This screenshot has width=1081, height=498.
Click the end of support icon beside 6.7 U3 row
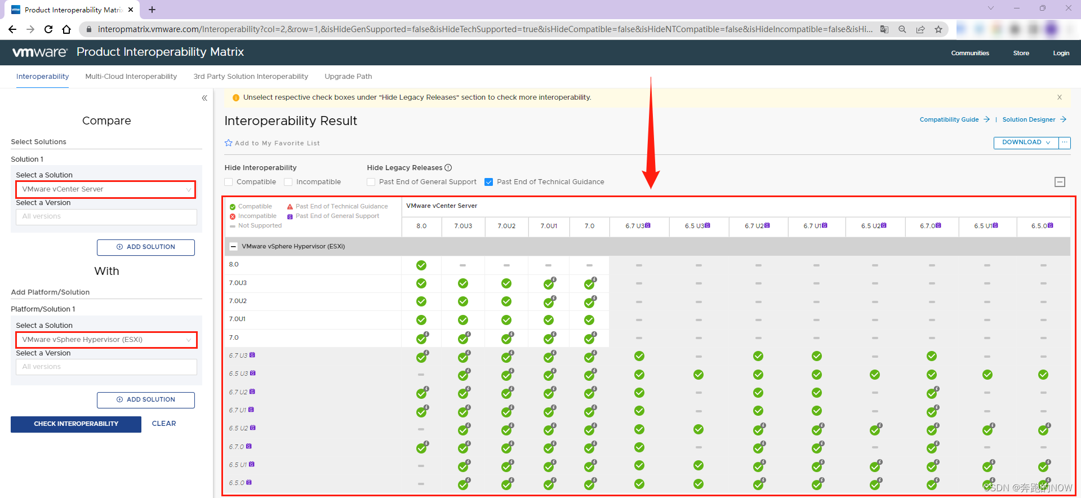click(252, 355)
